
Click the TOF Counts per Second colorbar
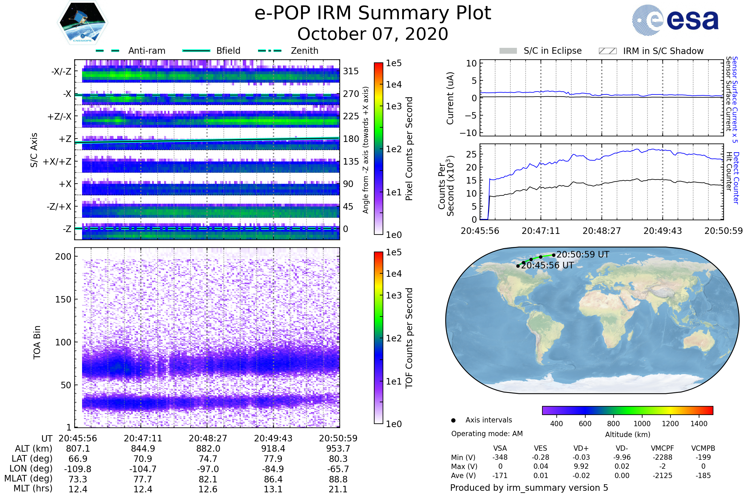(x=378, y=338)
